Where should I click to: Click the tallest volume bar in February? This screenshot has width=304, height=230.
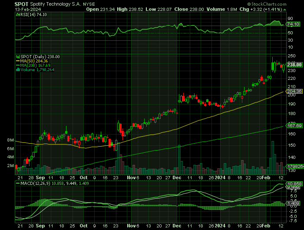tap(273, 158)
